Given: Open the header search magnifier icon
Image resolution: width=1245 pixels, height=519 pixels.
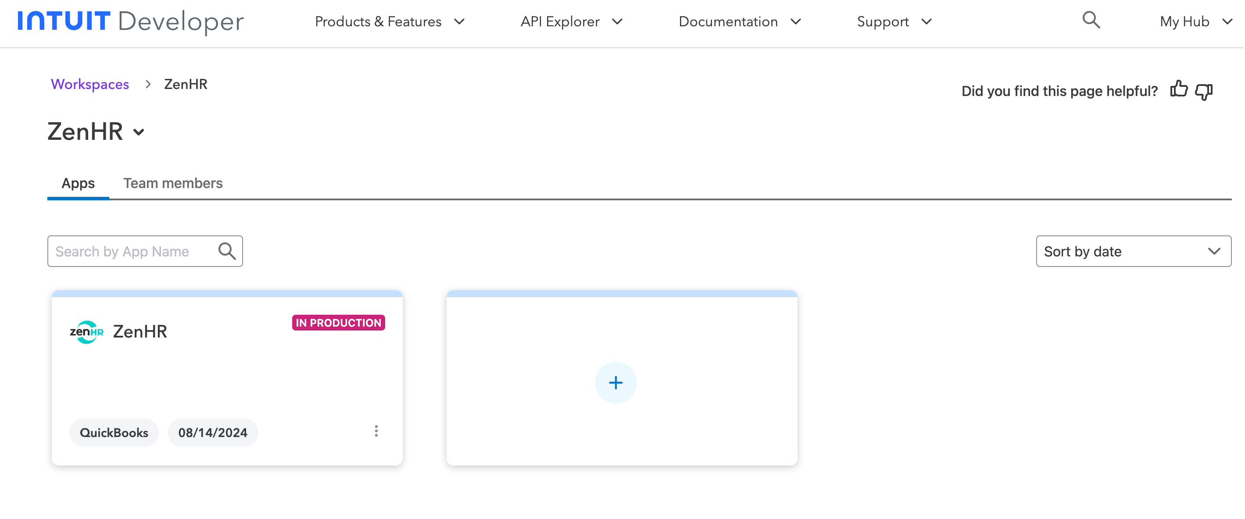Looking at the screenshot, I should click(x=1091, y=20).
